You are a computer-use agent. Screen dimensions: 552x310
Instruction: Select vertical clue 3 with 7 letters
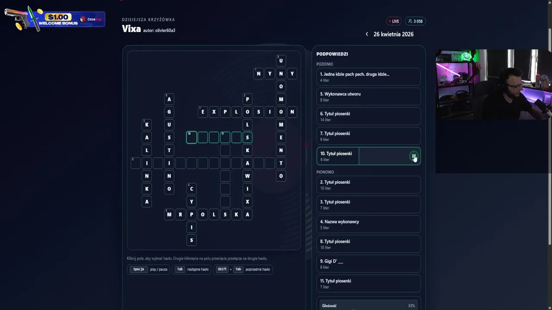point(368,205)
